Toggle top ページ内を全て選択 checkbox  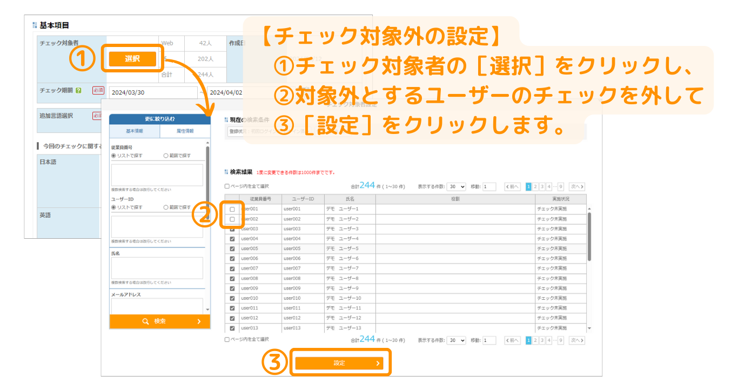click(227, 187)
